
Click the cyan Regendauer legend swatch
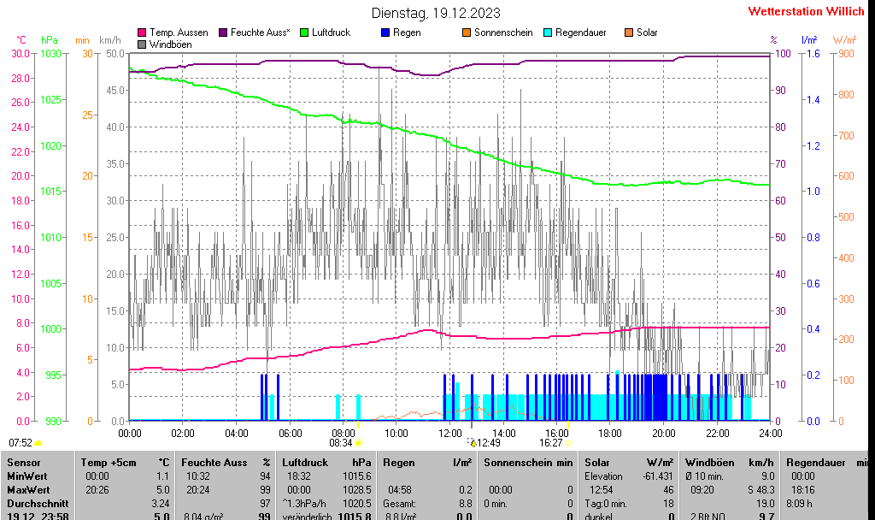pyautogui.click(x=548, y=33)
